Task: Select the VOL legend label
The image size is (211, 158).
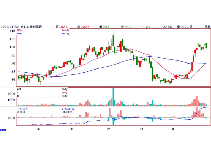Action: point(19,89)
